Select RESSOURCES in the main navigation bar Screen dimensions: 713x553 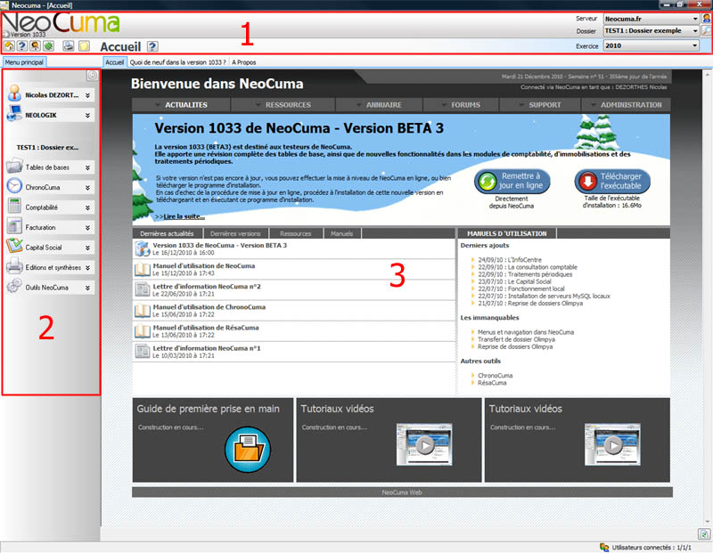click(283, 105)
